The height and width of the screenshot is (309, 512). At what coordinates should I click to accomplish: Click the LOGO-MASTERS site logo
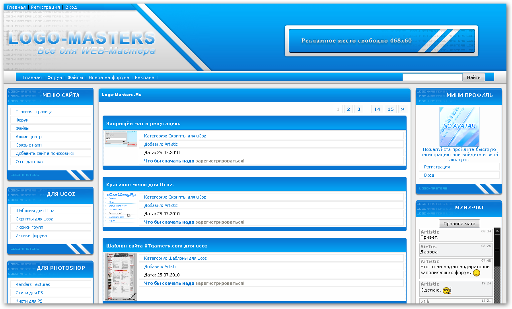(82, 42)
